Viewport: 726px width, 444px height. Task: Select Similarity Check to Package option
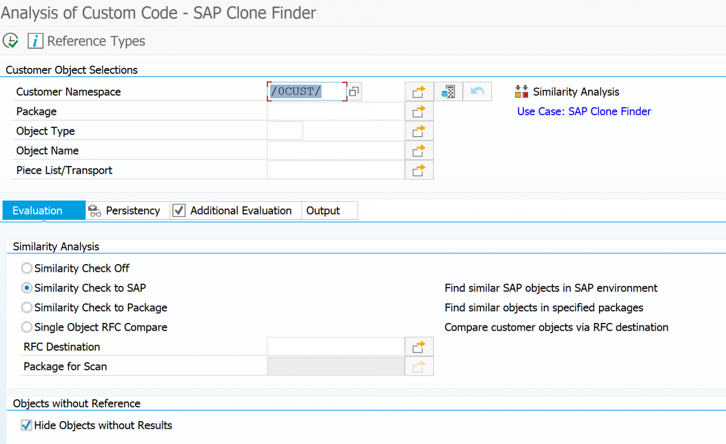26,307
